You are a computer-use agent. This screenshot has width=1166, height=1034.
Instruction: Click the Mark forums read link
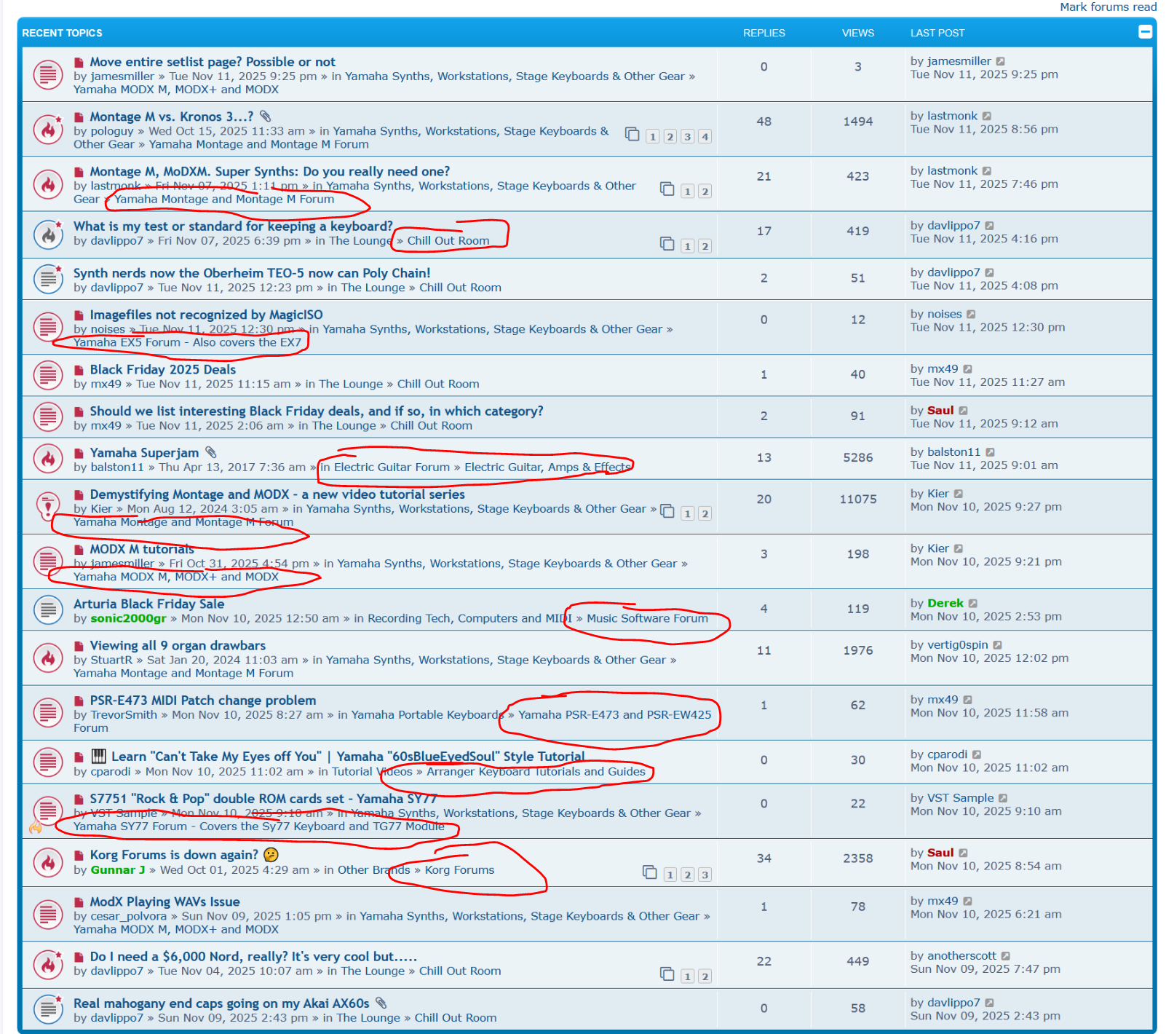tap(1108, 7)
